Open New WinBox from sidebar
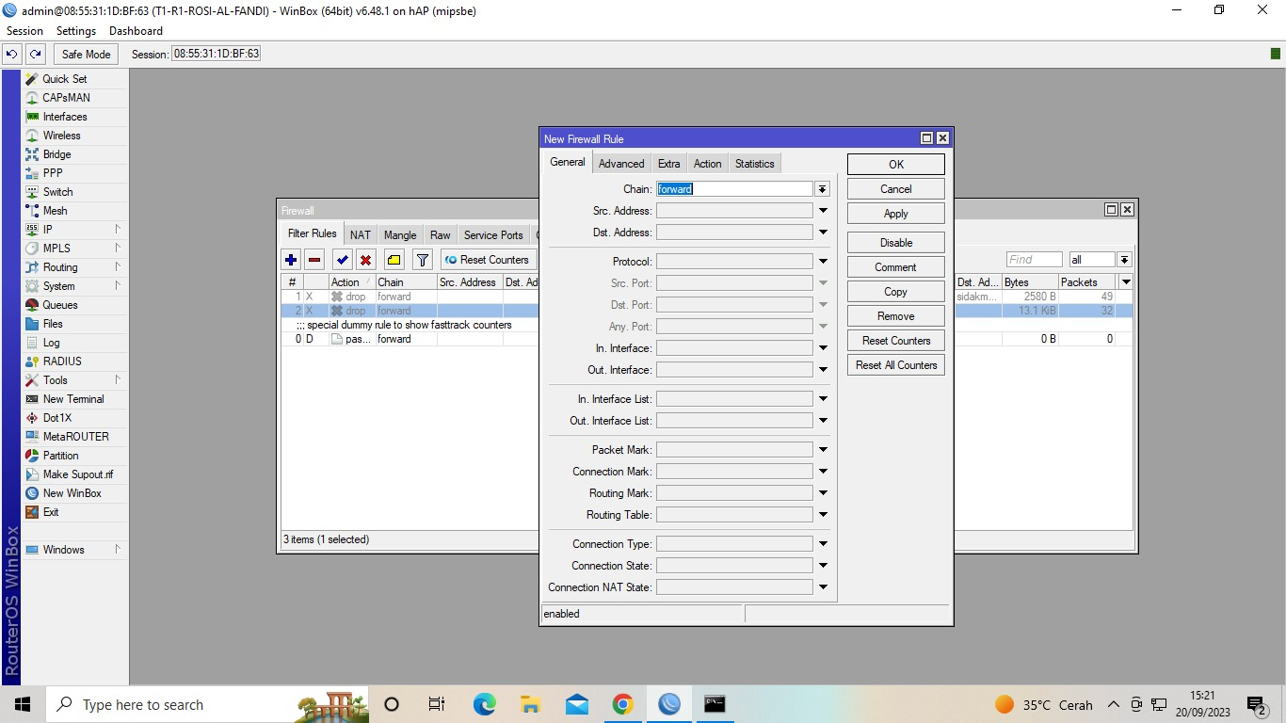1286x723 pixels. click(x=72, y=493)
